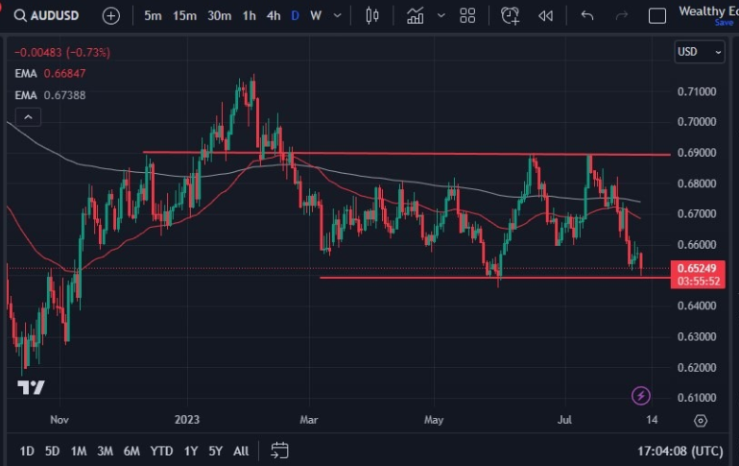
Task: Select the YTD date range tab
Action: (x=162, y=451)
